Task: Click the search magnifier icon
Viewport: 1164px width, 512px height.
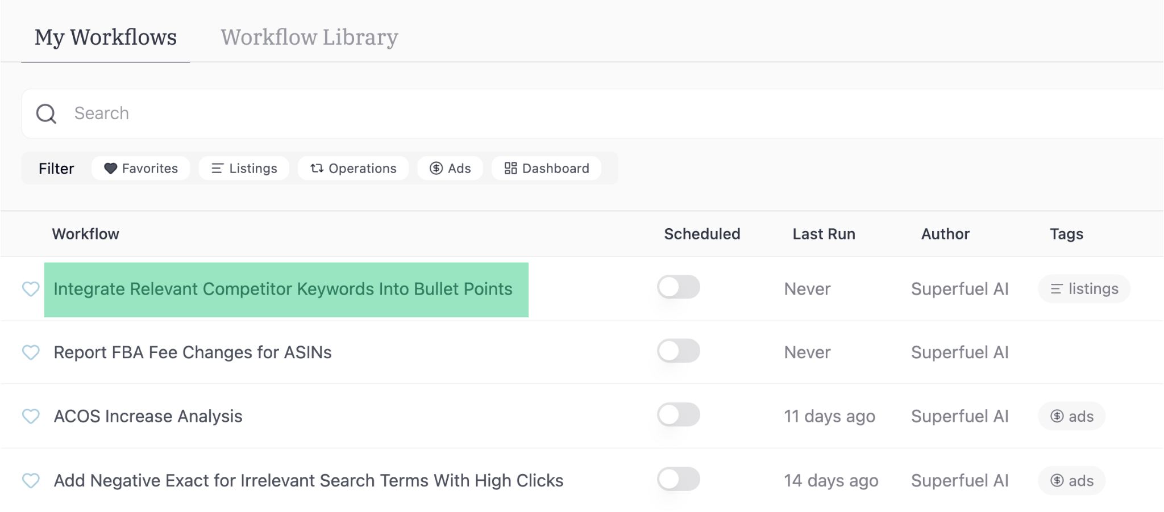Action: point(47,114)
